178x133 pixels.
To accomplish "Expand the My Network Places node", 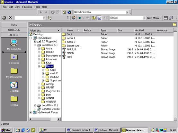I will (31, 112).
